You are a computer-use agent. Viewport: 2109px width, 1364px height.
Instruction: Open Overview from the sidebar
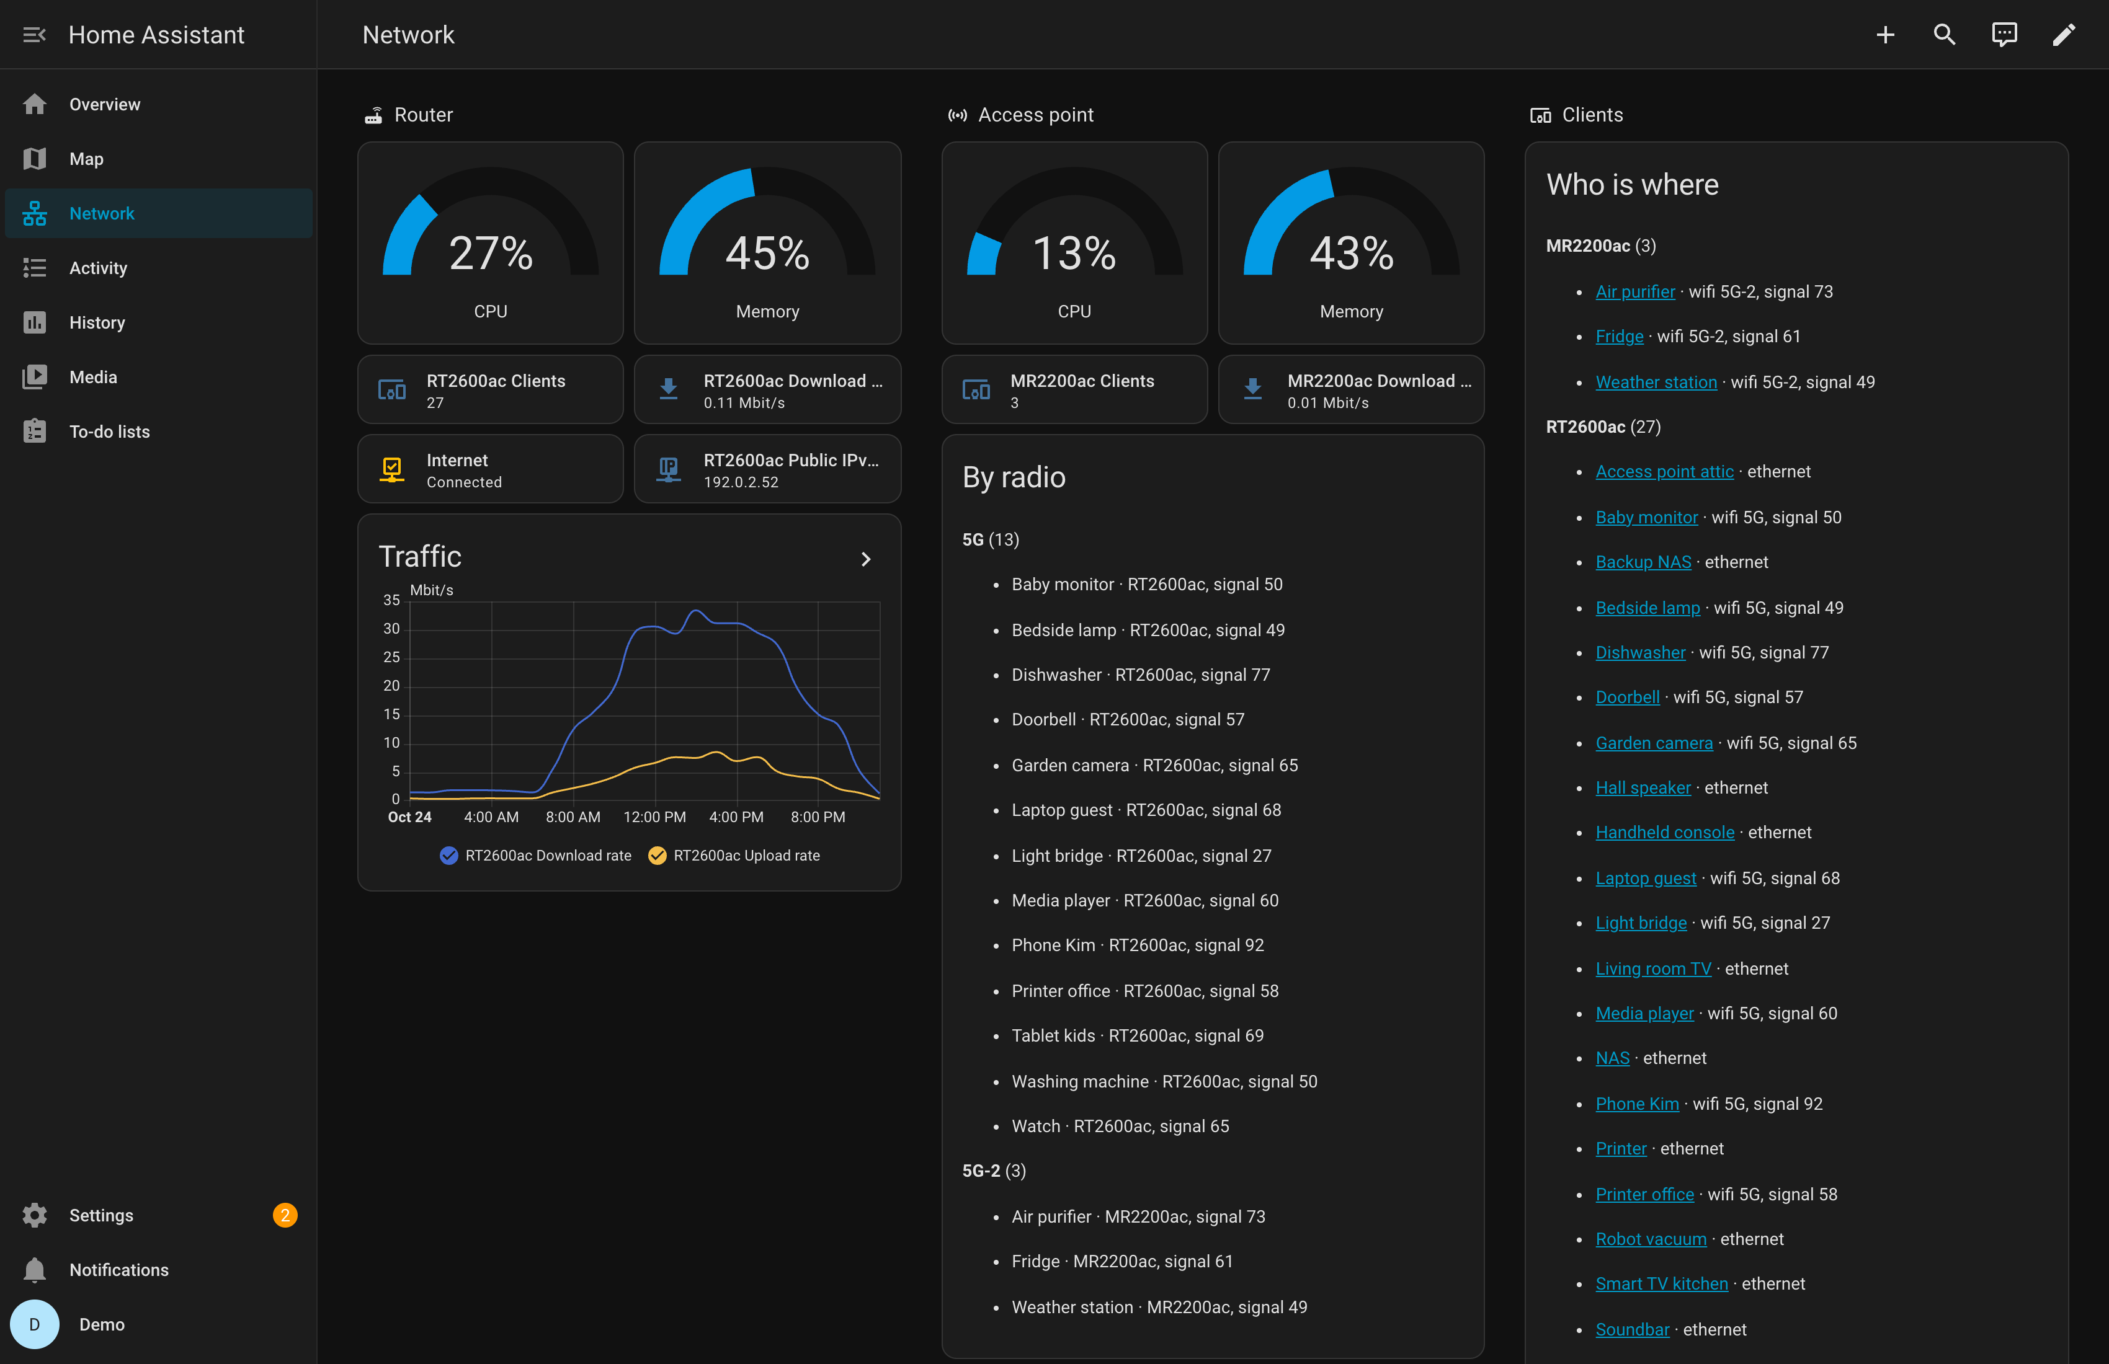click(x=159, y=105)
